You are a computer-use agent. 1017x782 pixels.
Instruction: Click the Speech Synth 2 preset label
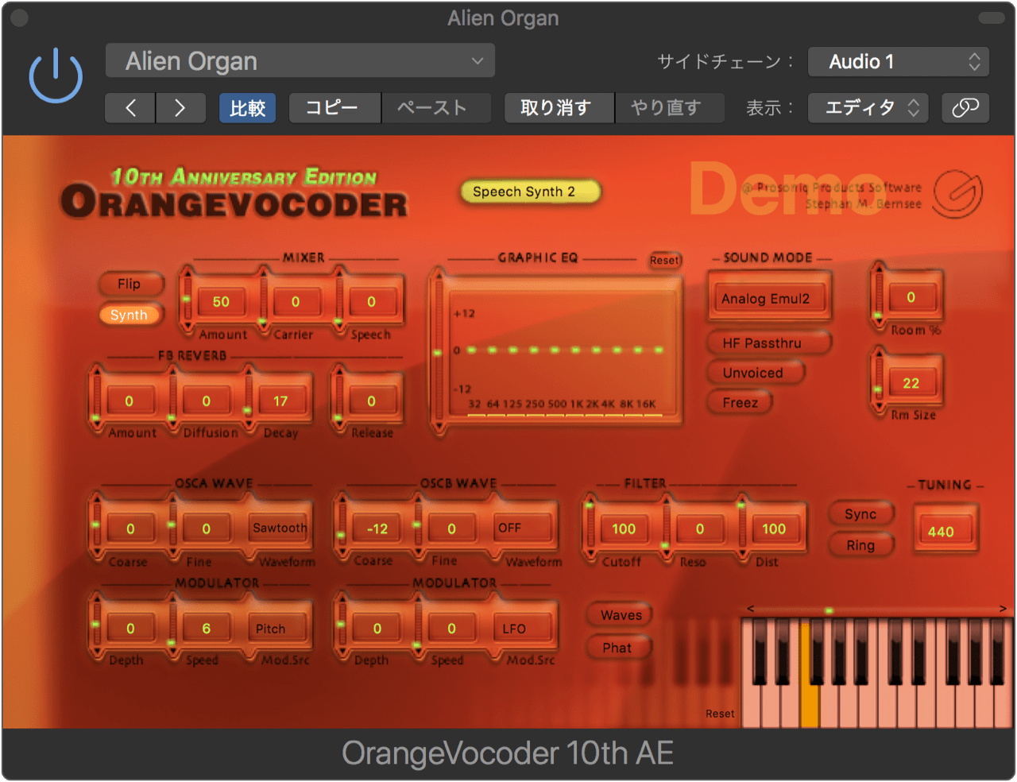pyautogui.click(x=530, y=192)
